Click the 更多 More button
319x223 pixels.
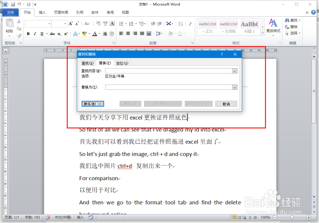point(93,104)
